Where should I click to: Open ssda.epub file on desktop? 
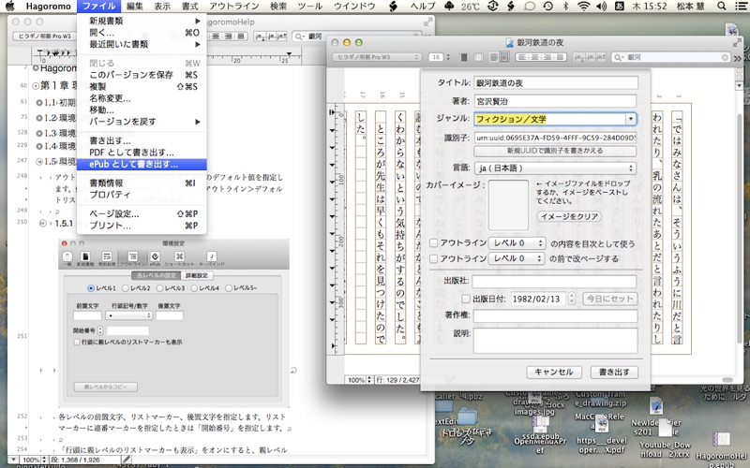tap(540, 429)
